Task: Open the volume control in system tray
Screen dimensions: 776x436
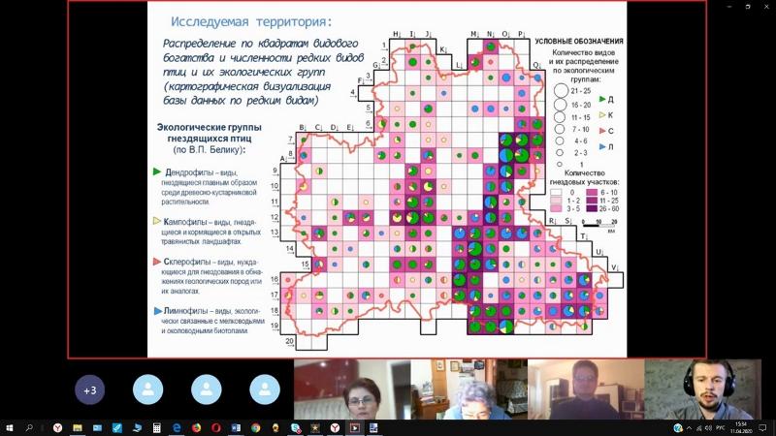Action: 705,427
